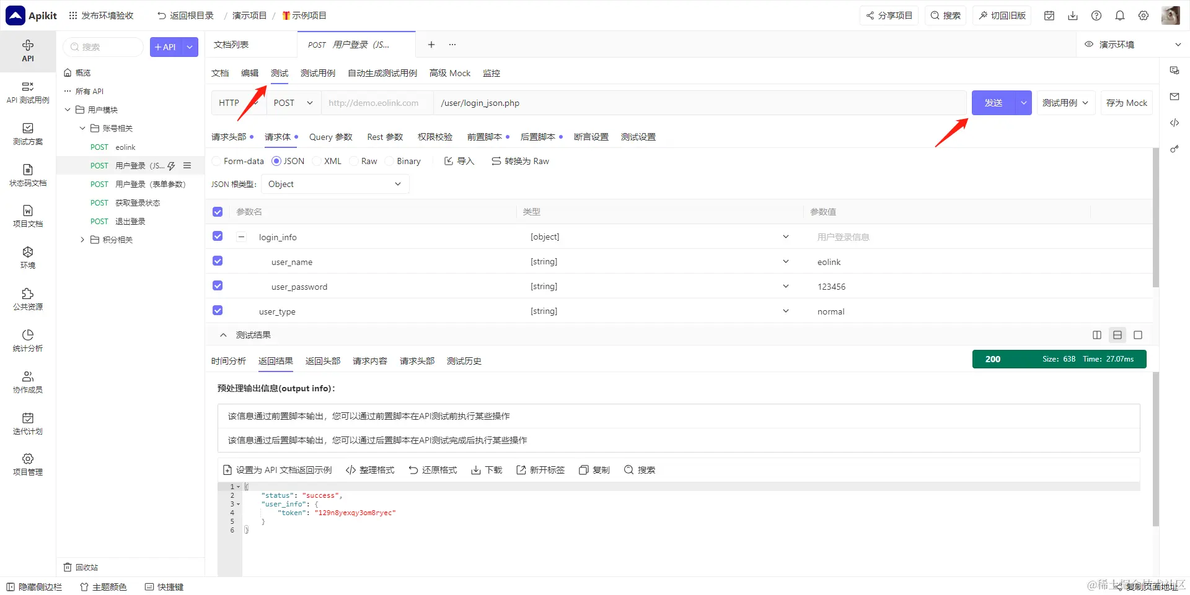Image resolution: width=1190 pixels, height=595 pixels.
Task: Collapse the 用户模块 folder
Action: [68, 110]
